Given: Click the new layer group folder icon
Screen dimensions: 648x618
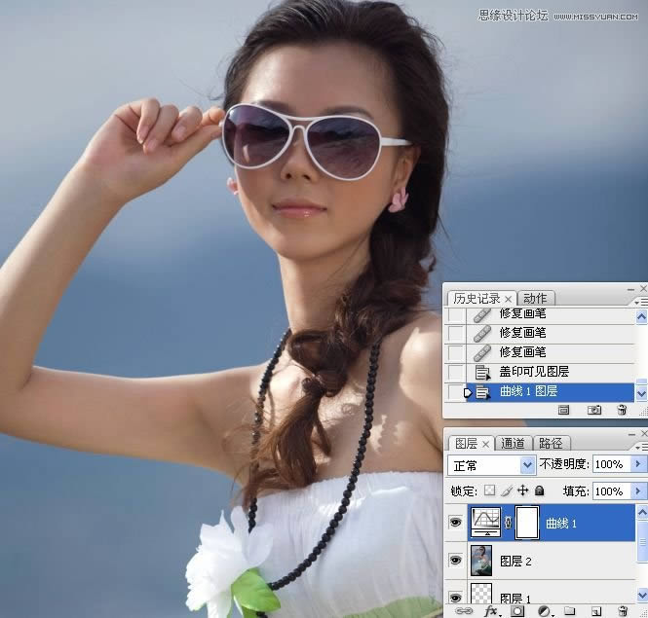Looking at the screenshot, I should point(568,611).
